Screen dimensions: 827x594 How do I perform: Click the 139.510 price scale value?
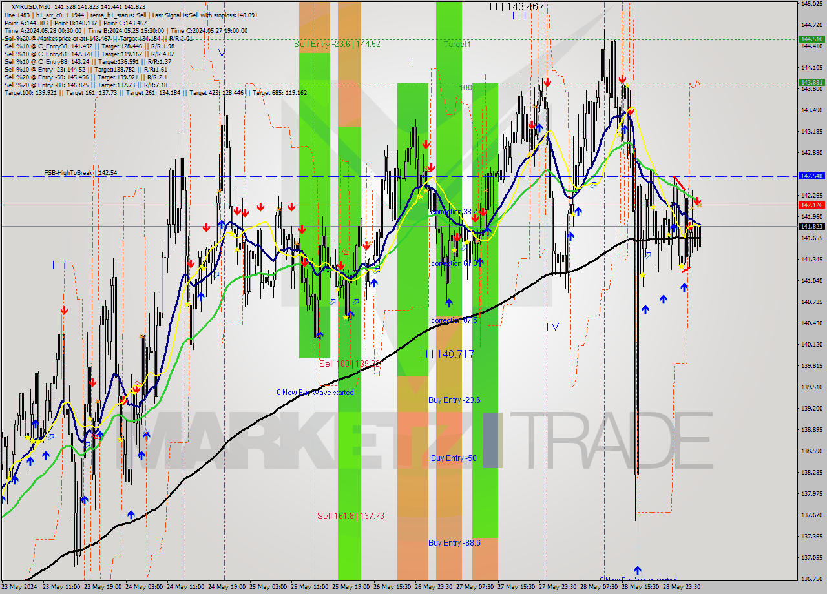pos(811,387)
